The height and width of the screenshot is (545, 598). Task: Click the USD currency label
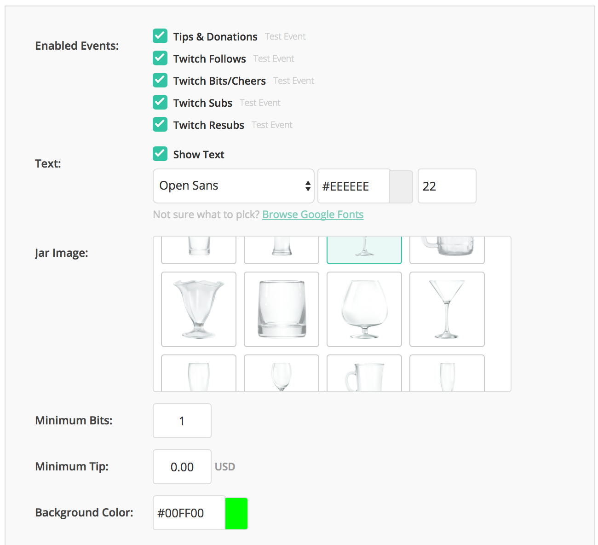coord(225,467)
